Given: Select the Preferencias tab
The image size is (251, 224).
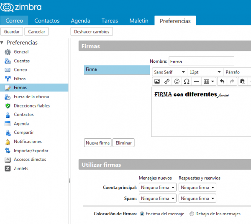Looking at the screenshot, I should 175,20.
